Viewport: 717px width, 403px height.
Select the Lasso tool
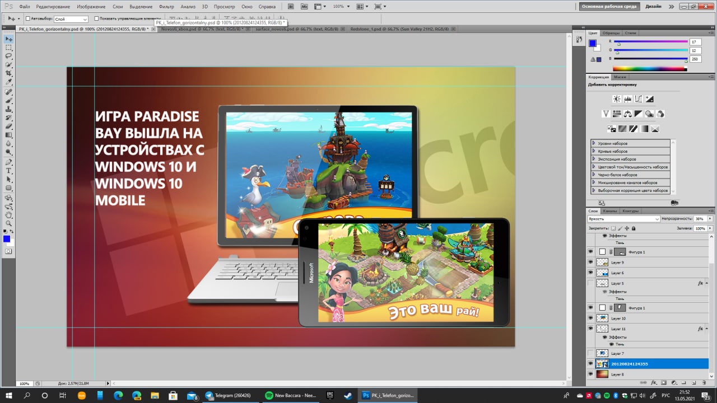[x=9, y=57]
